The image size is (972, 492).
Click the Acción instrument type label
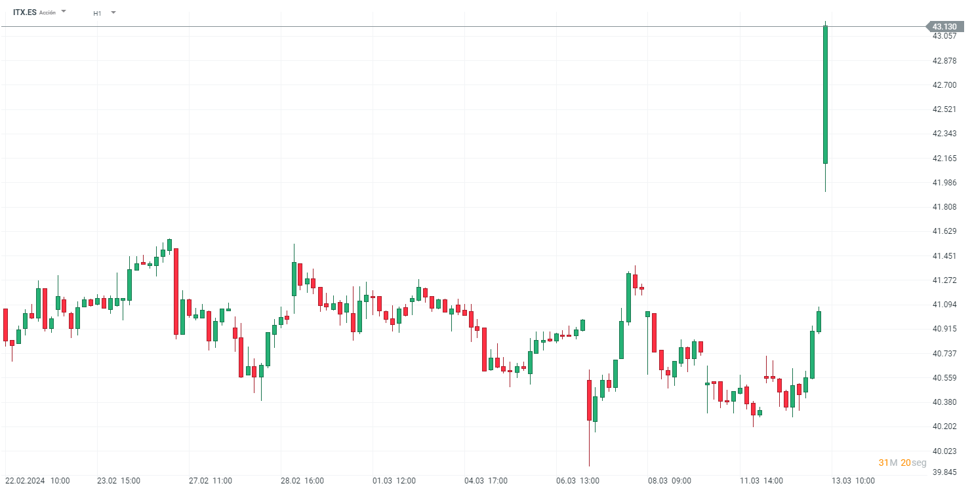click(47, 13)
